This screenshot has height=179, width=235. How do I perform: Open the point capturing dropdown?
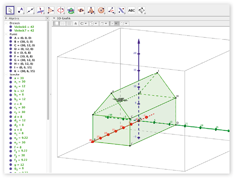pyautogui.click(x=83, y=24)
